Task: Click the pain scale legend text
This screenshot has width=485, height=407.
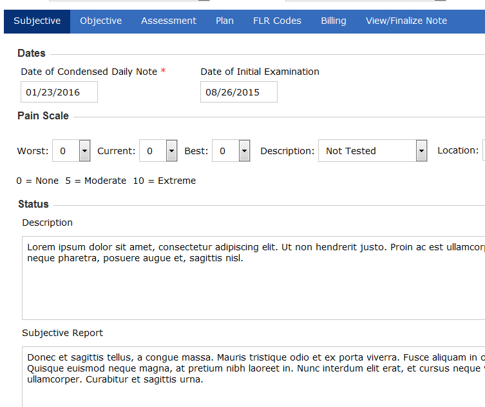Action: pyautogui.click(x=106, y=181)
